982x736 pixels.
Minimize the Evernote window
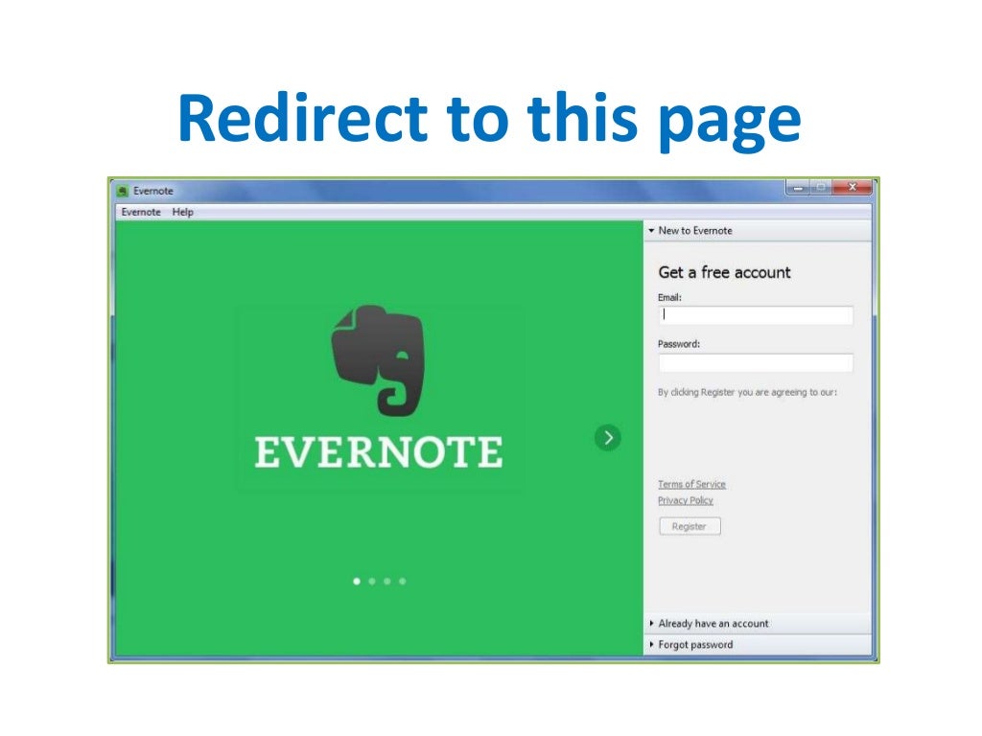click(x=798, y=187)
